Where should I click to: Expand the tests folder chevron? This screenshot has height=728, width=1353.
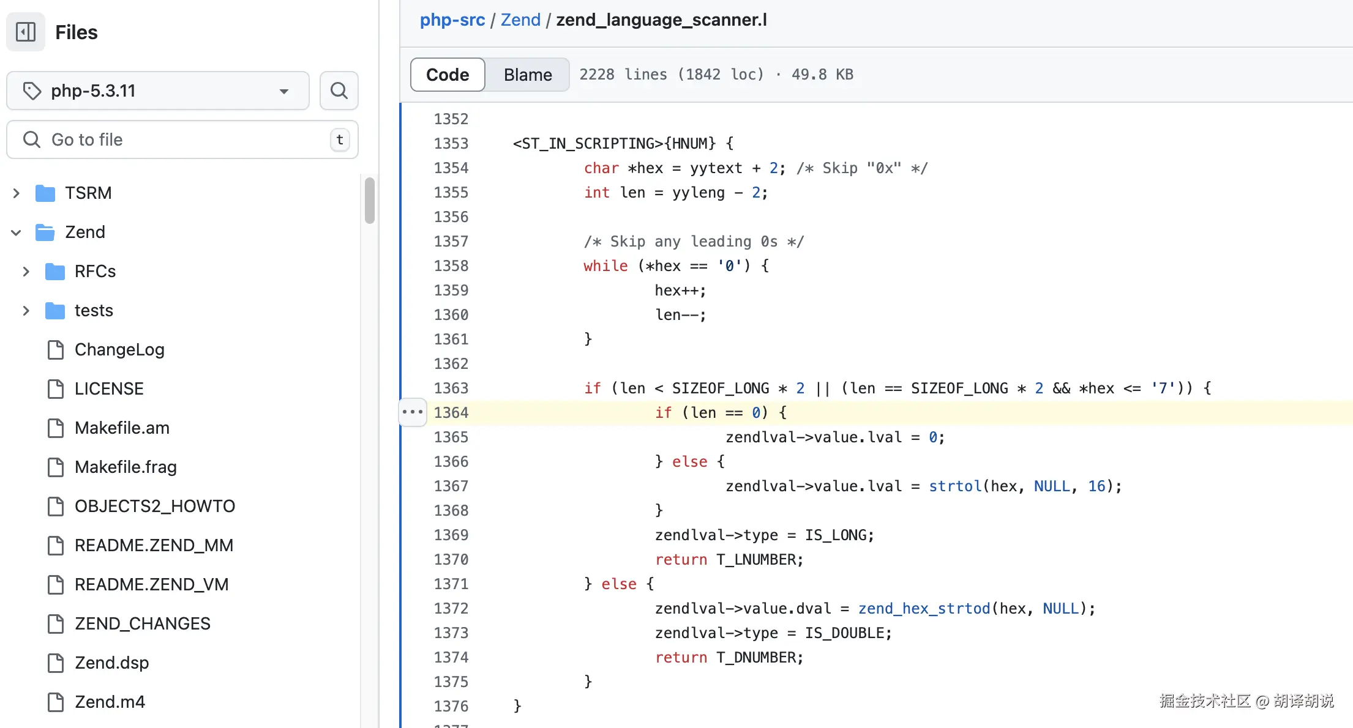[x=26, y=311]
